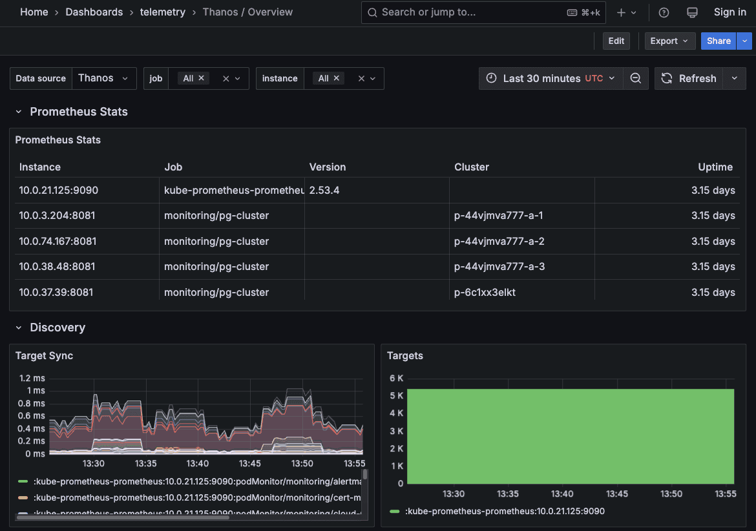This screenshot has width=756, height=531.
Task: Zoom out the time range with magnifier icon
Action: [636, 78]
